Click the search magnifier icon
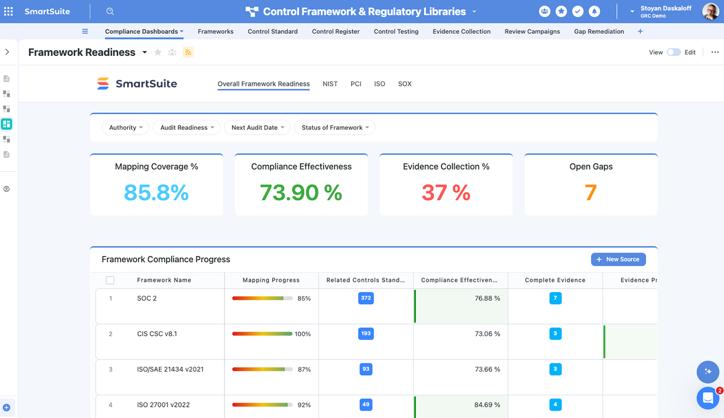 (110, 11)
